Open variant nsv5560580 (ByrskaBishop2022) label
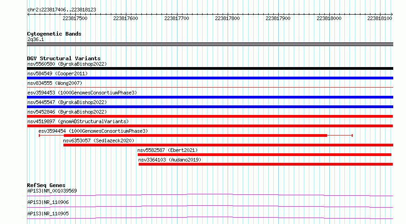406x224 pixels. pyautogui.click(x=67, y=64)
